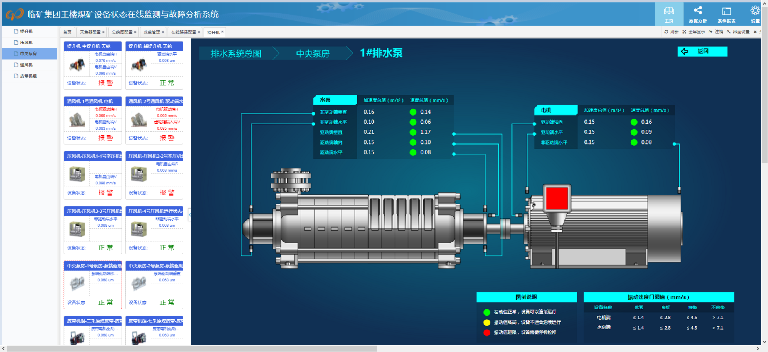Open the 提升机-主提升机-天轮 device card thumbnail
The width and height of the screenshot is (768, 352).
pos(77,64)
